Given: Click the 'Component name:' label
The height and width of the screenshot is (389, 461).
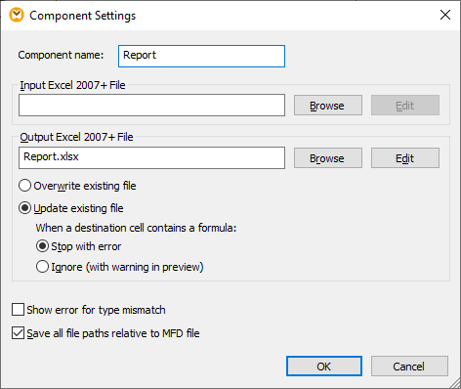Looking at the screenshot, I should 61,55.
